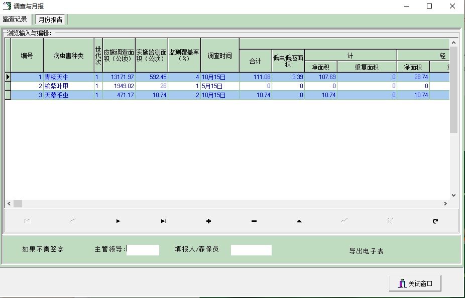Image resolution: width=465 pixels, height=298 pixels.
Task: Focus the 填报人/森保员 input field
Action: [x=251, y=250]
